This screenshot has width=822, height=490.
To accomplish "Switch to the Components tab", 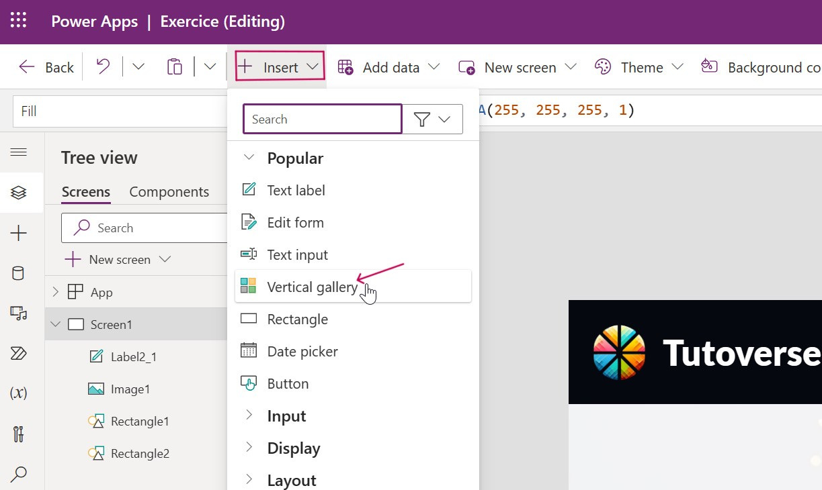I will [169, 192].
